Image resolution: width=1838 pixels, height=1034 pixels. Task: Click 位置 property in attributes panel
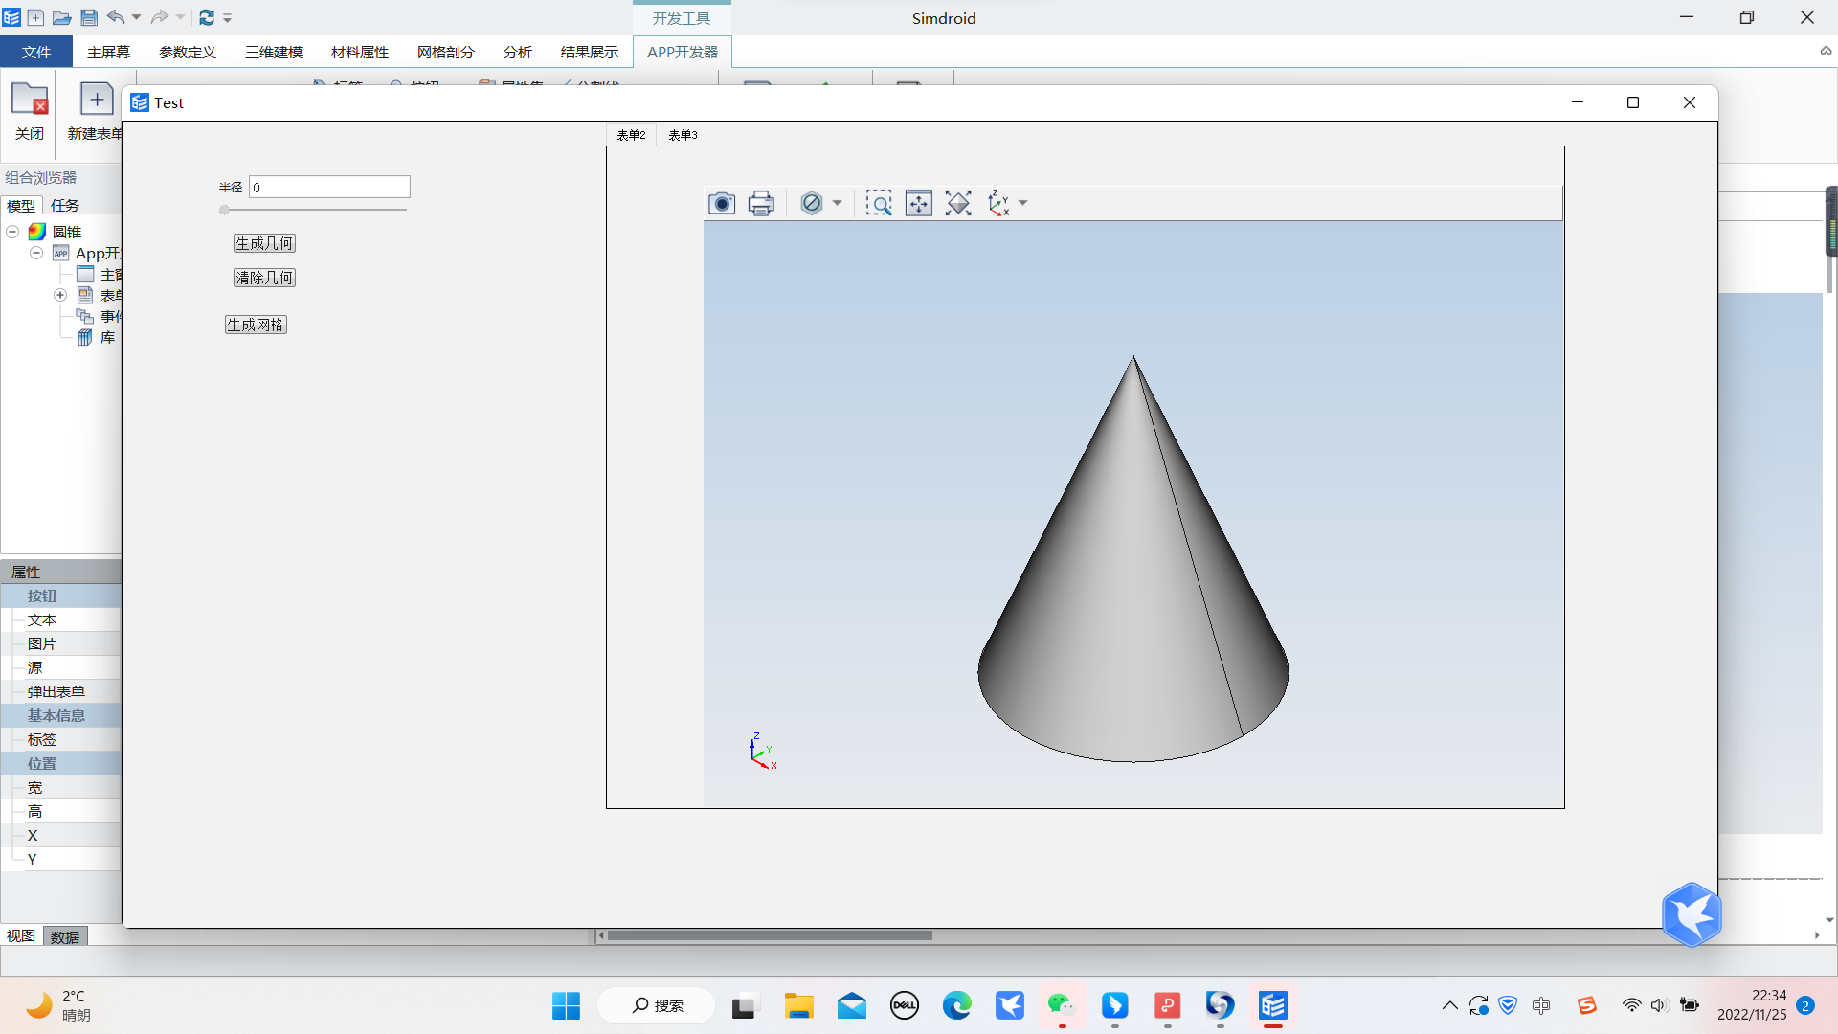coord(42,762)
